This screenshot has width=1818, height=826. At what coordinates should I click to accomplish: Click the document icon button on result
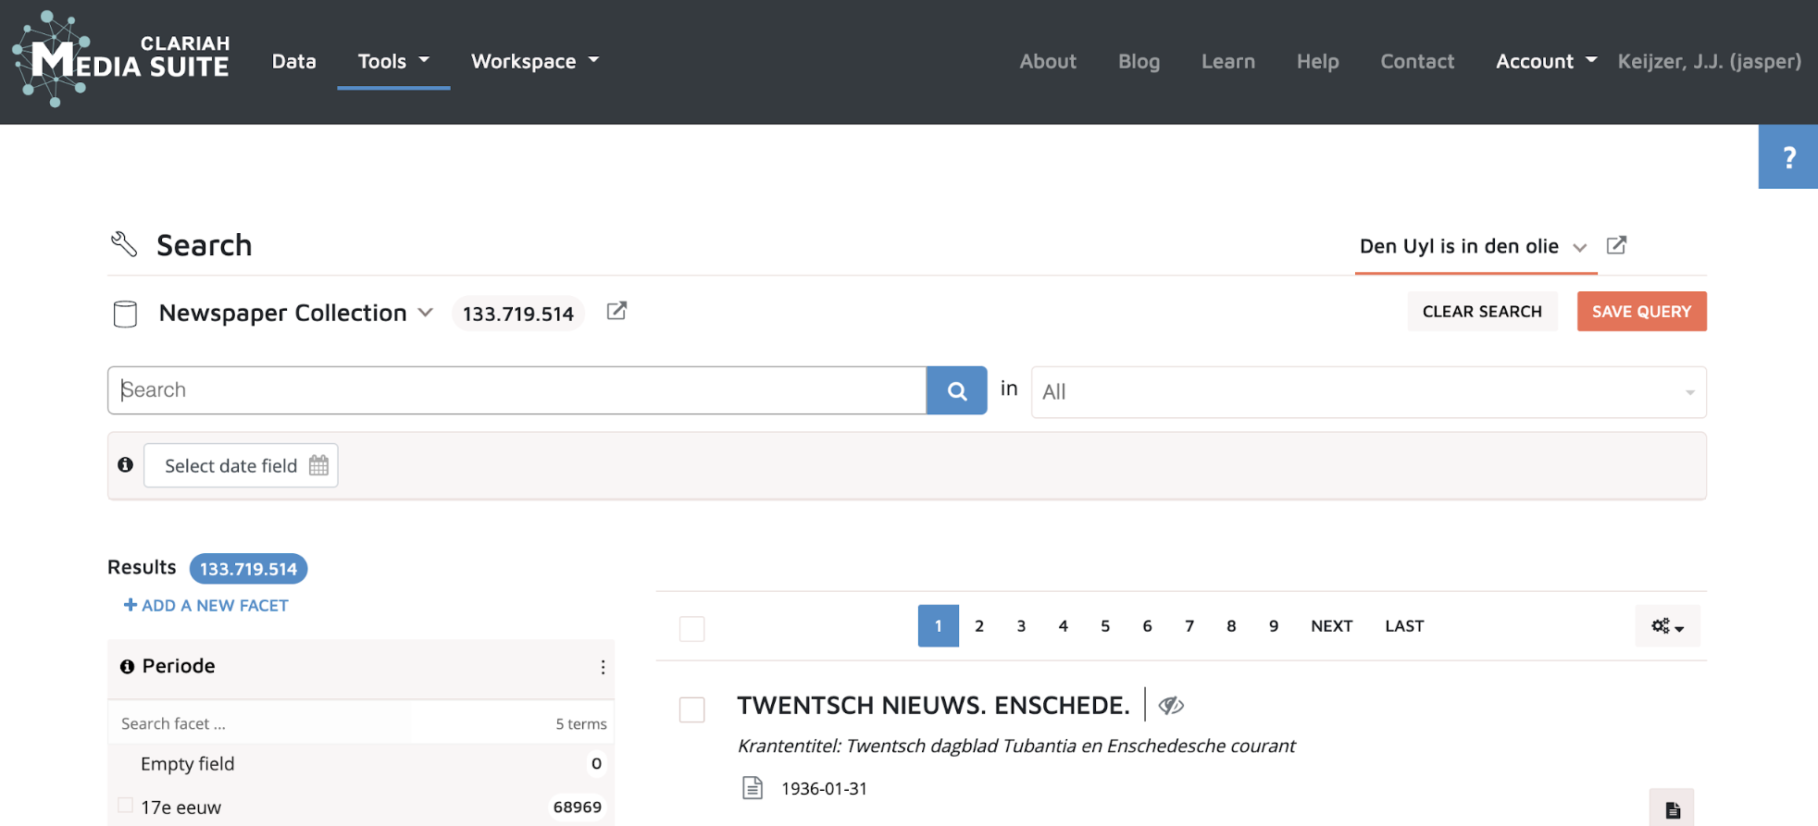coord(1672,809)
